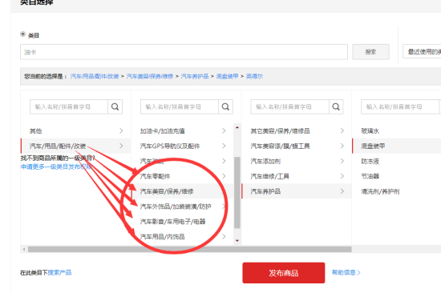Expand chevron next to 汽车用品/内饰品

click(224, 236)
